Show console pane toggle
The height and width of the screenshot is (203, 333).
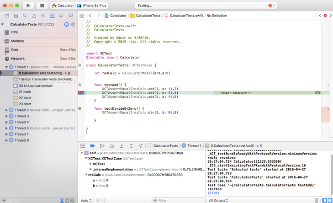tap(330, 200)
